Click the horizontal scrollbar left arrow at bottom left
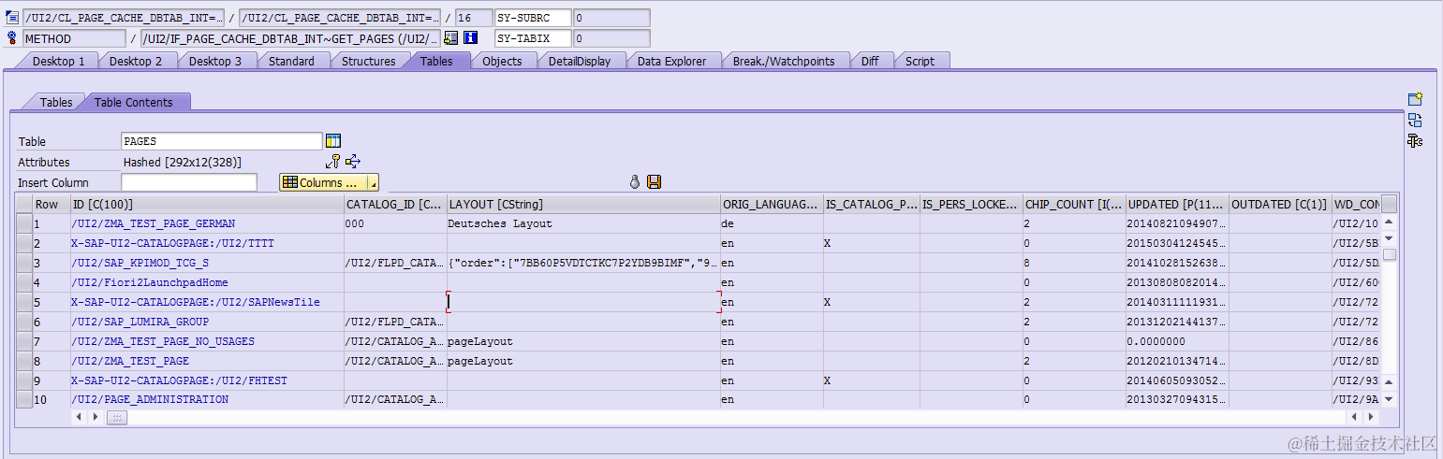1443x459 pixels. click(x=79, y=417)
